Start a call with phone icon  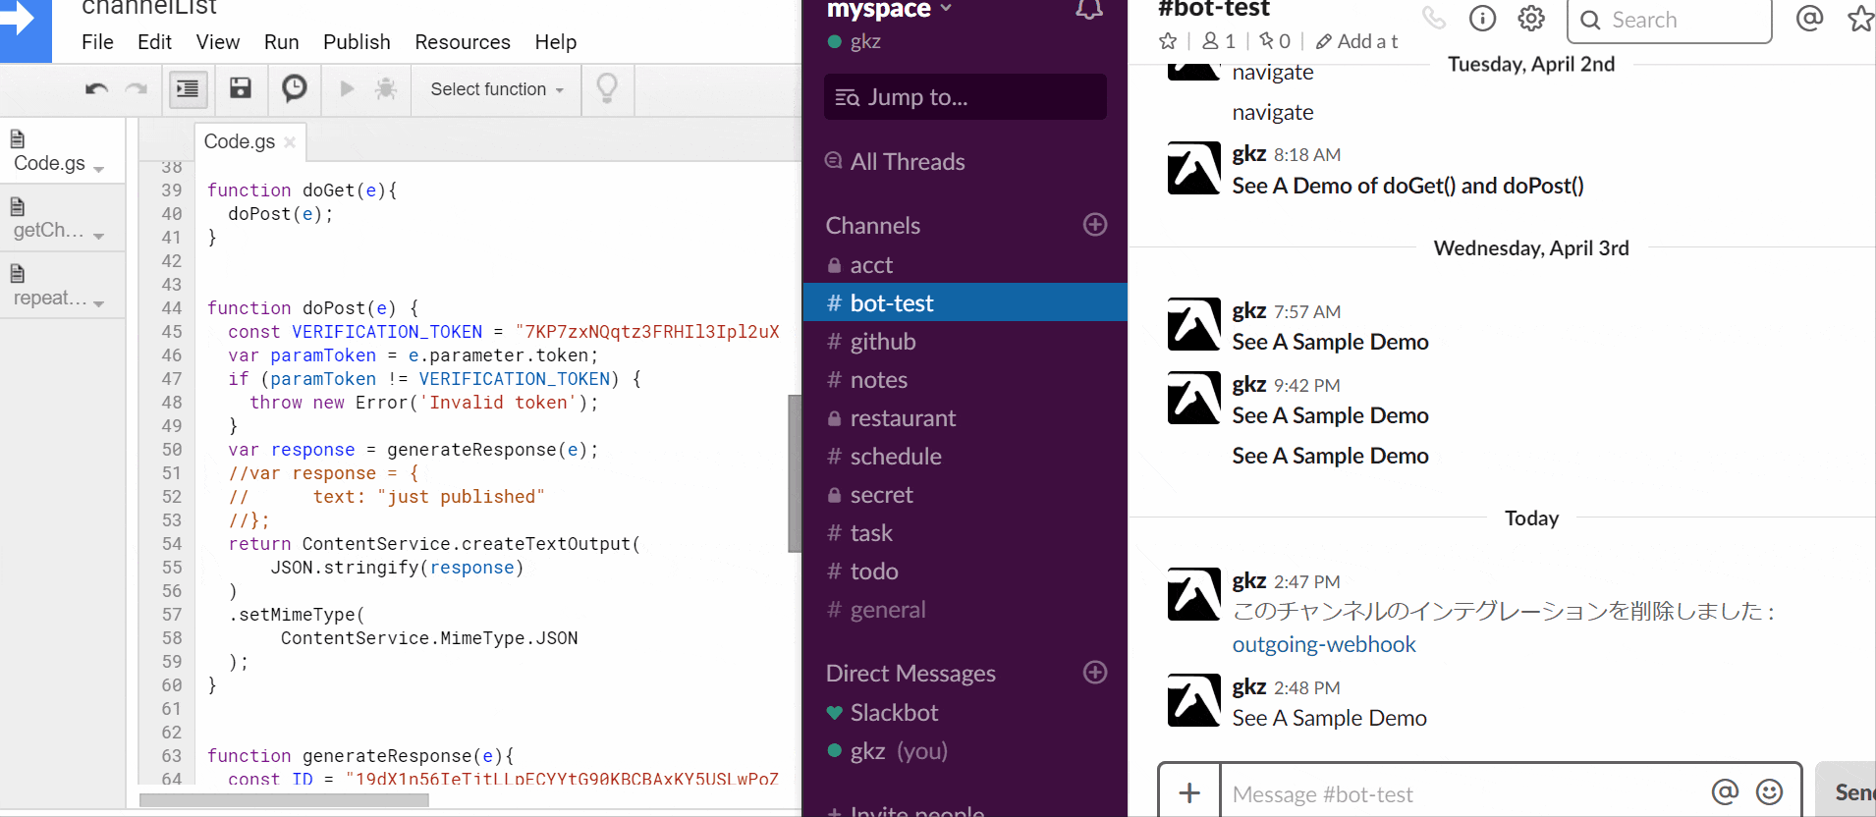[x=1434, y=18]
